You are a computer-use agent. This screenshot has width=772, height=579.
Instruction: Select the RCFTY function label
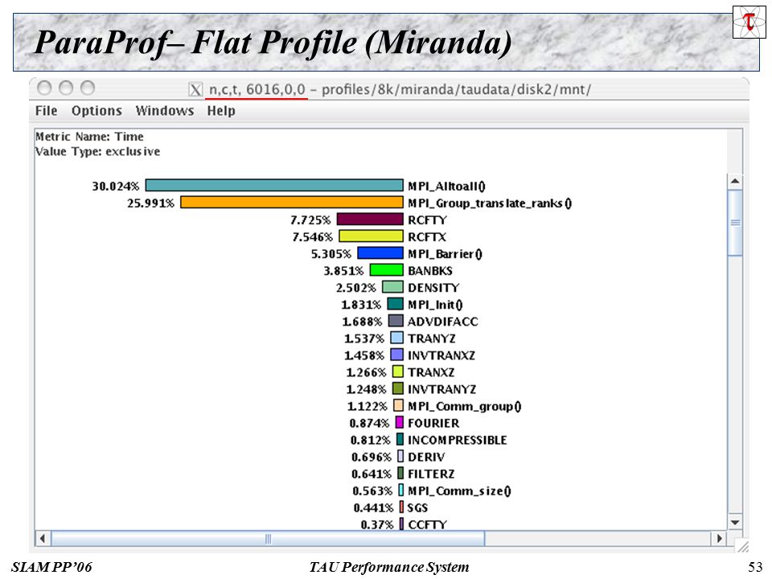(x=427, y=220)
